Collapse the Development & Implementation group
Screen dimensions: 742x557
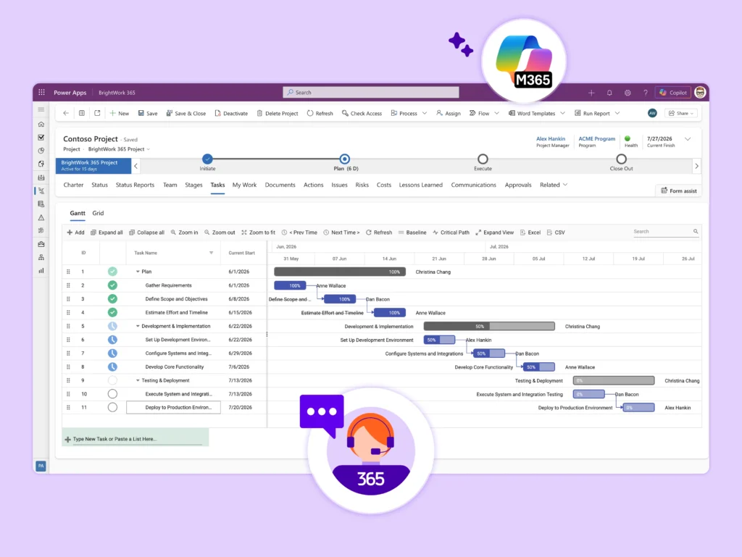click(138, 326)
